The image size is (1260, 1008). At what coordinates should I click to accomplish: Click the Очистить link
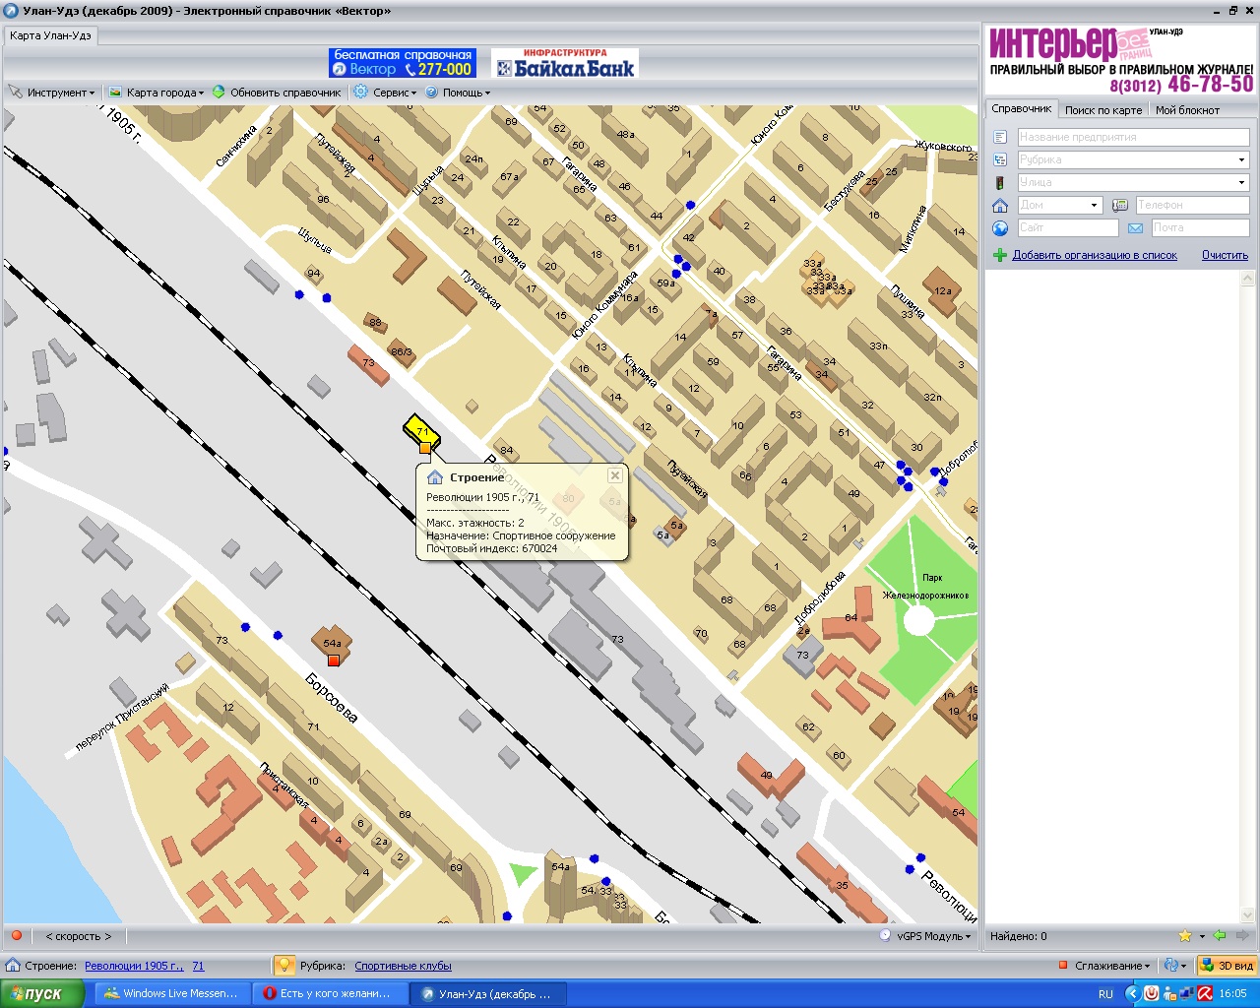coord(1225,255)
